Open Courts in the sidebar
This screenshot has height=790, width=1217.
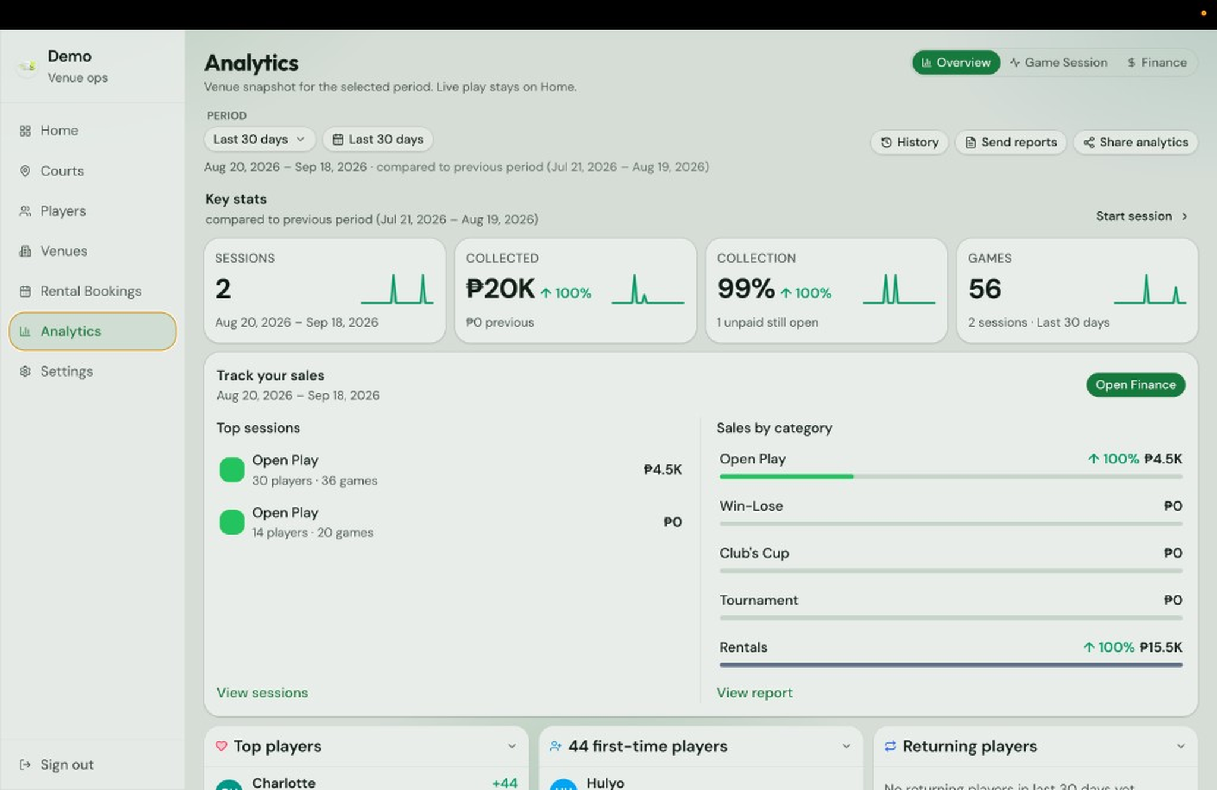(x=92, y=171)
